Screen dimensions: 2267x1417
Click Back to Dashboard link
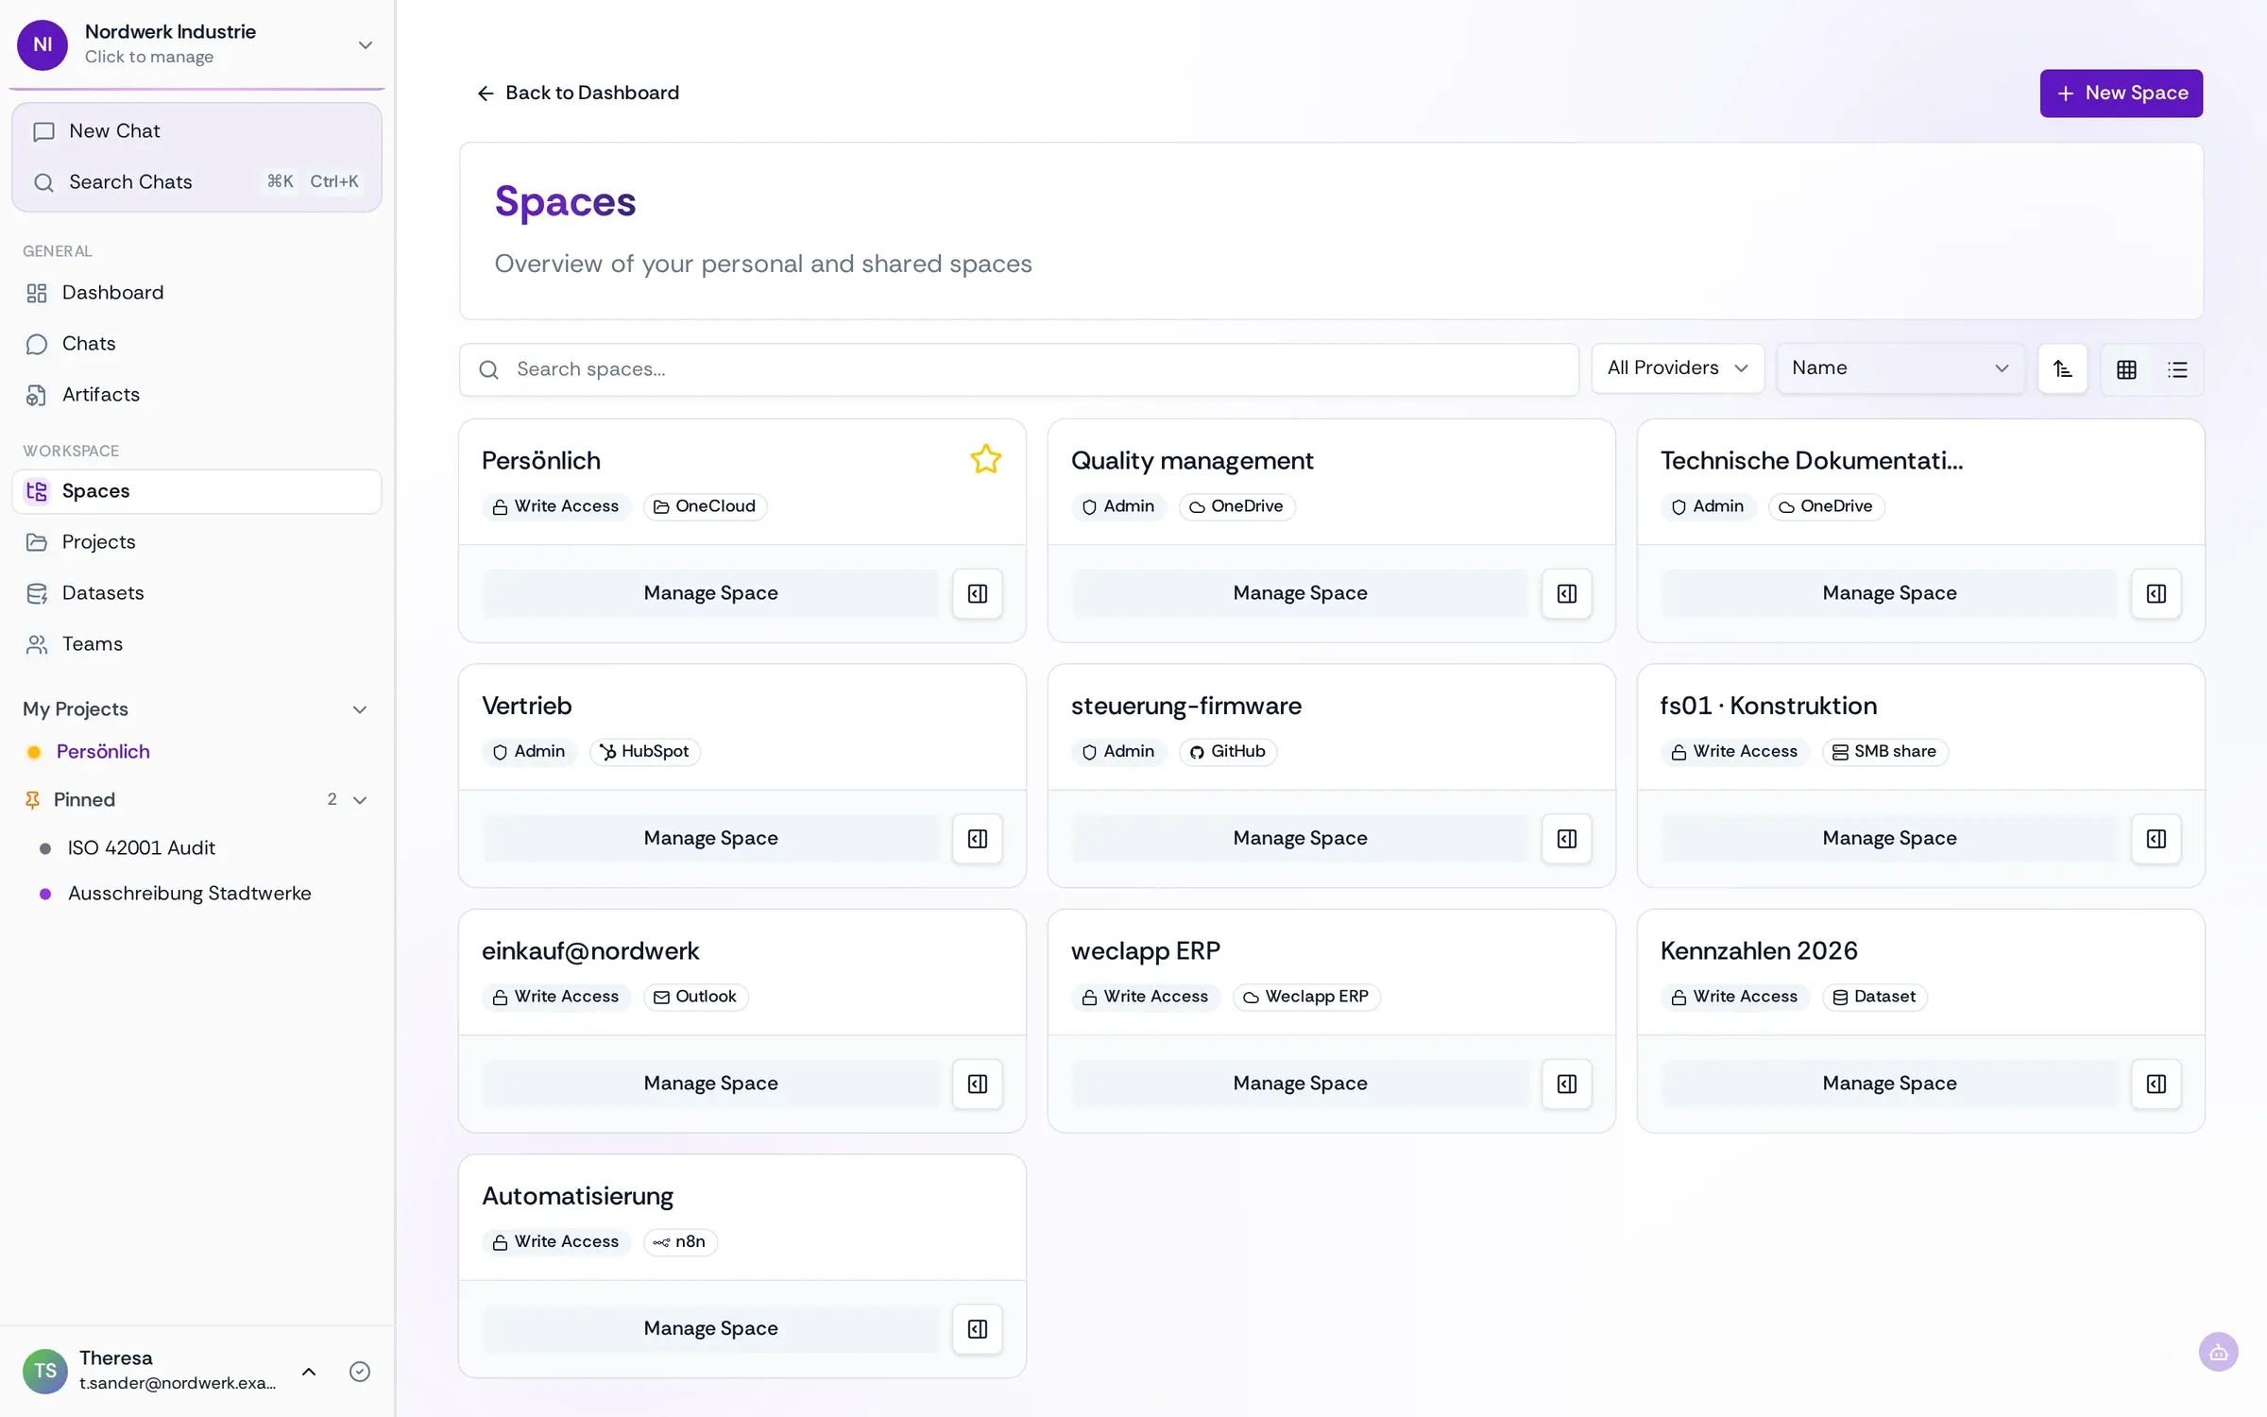pyautogui.click(x=578, y=93)
